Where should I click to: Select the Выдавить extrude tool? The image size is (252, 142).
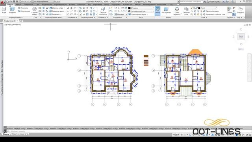coord(12,10)
